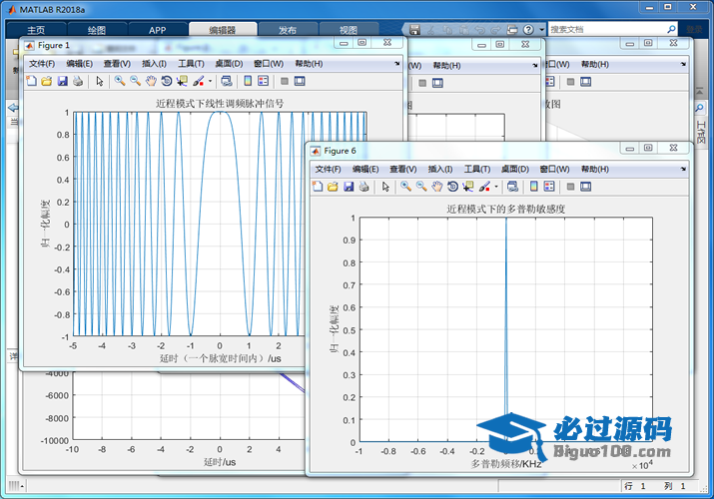Open 文件(F) menu in Figure 1
The width and height of the screenshot is (714, 499).
42,64
